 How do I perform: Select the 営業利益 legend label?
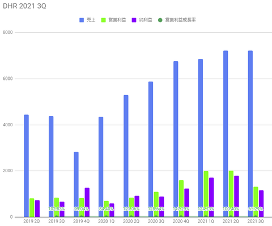(117, 20)
